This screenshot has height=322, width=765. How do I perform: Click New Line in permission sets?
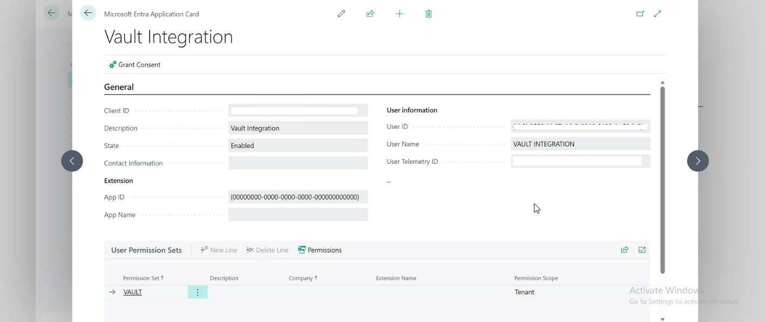pos(219,250)
